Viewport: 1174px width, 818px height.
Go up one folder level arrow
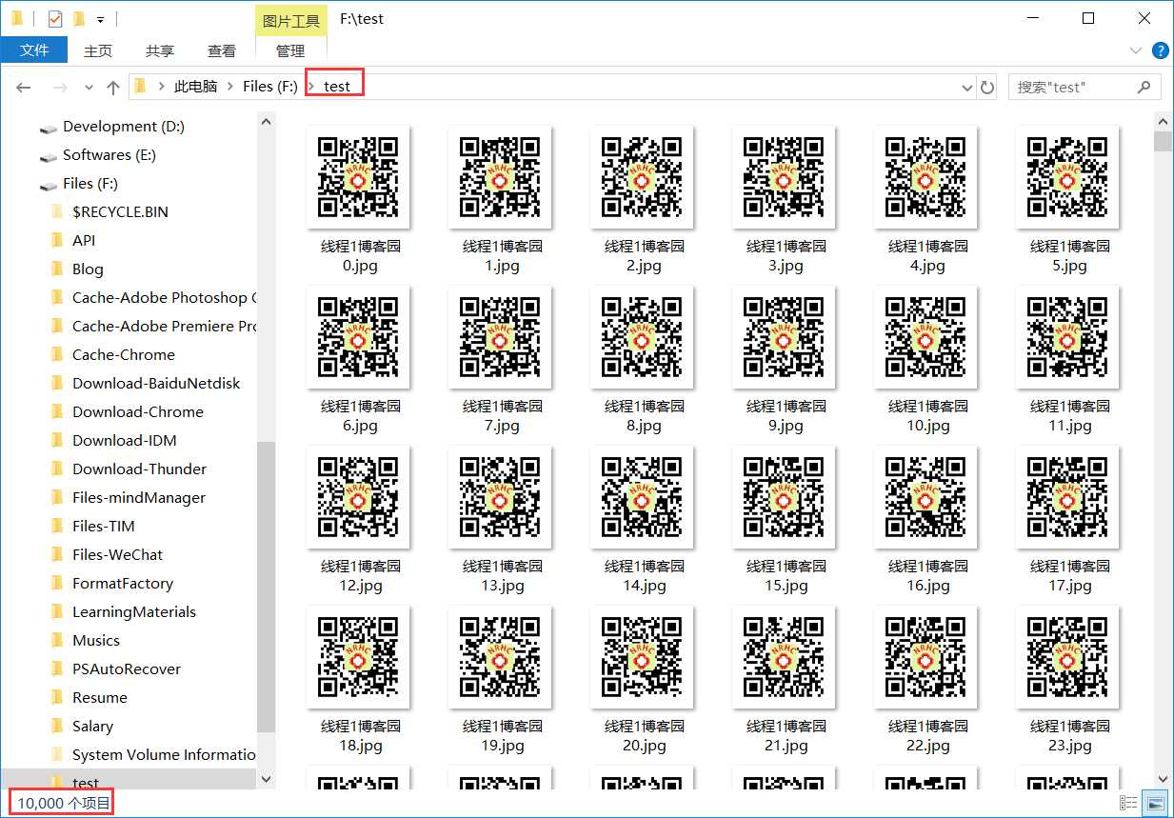pos(113,87)
